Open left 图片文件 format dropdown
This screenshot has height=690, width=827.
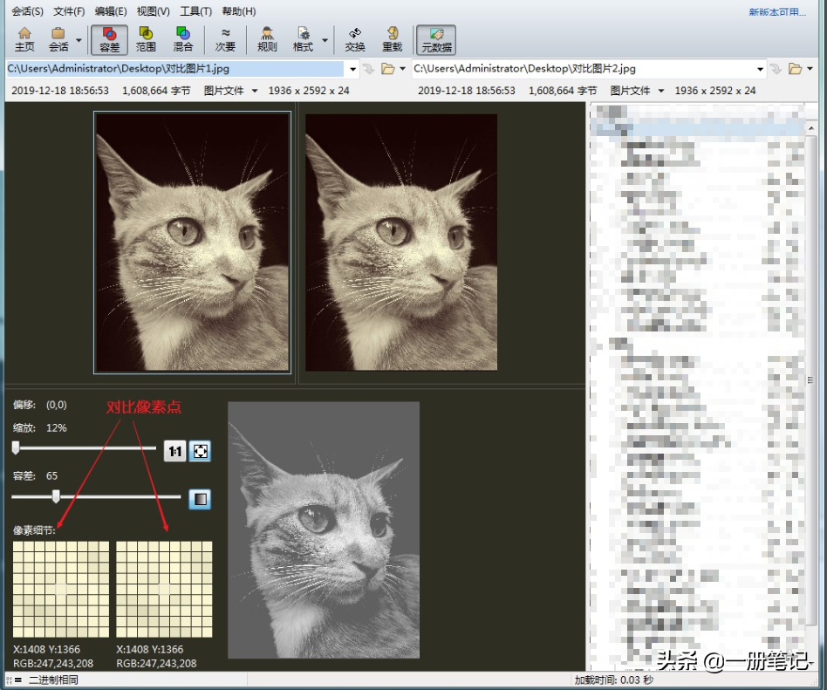tap(230, 91)
